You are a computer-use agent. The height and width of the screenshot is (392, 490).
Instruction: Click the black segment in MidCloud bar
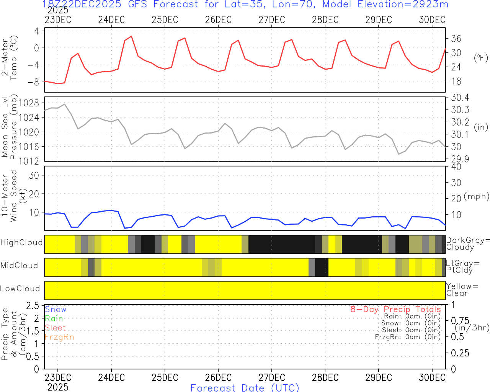(322, 268)
